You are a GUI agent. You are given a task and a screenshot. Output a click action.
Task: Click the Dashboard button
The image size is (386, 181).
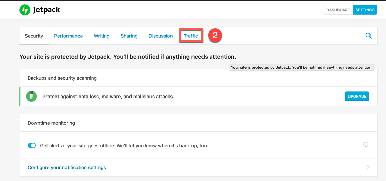tap(338, 10)
